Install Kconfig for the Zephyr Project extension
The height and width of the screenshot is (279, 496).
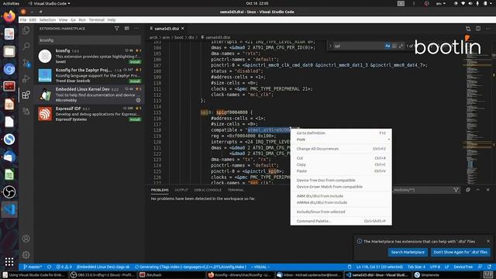[135, 81]
